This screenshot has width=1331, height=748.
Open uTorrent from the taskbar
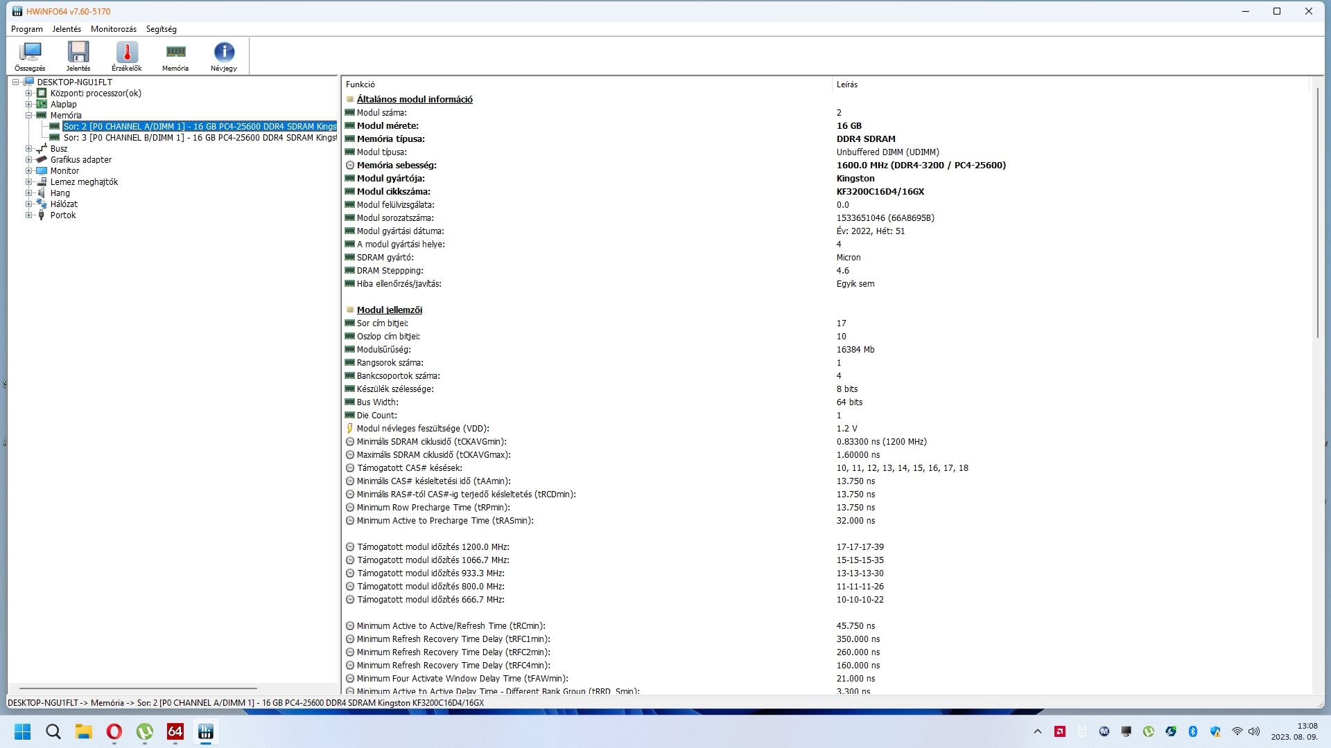pos(145,731)
